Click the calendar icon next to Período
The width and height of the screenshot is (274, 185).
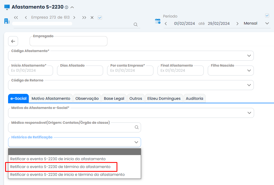point(158,21)
